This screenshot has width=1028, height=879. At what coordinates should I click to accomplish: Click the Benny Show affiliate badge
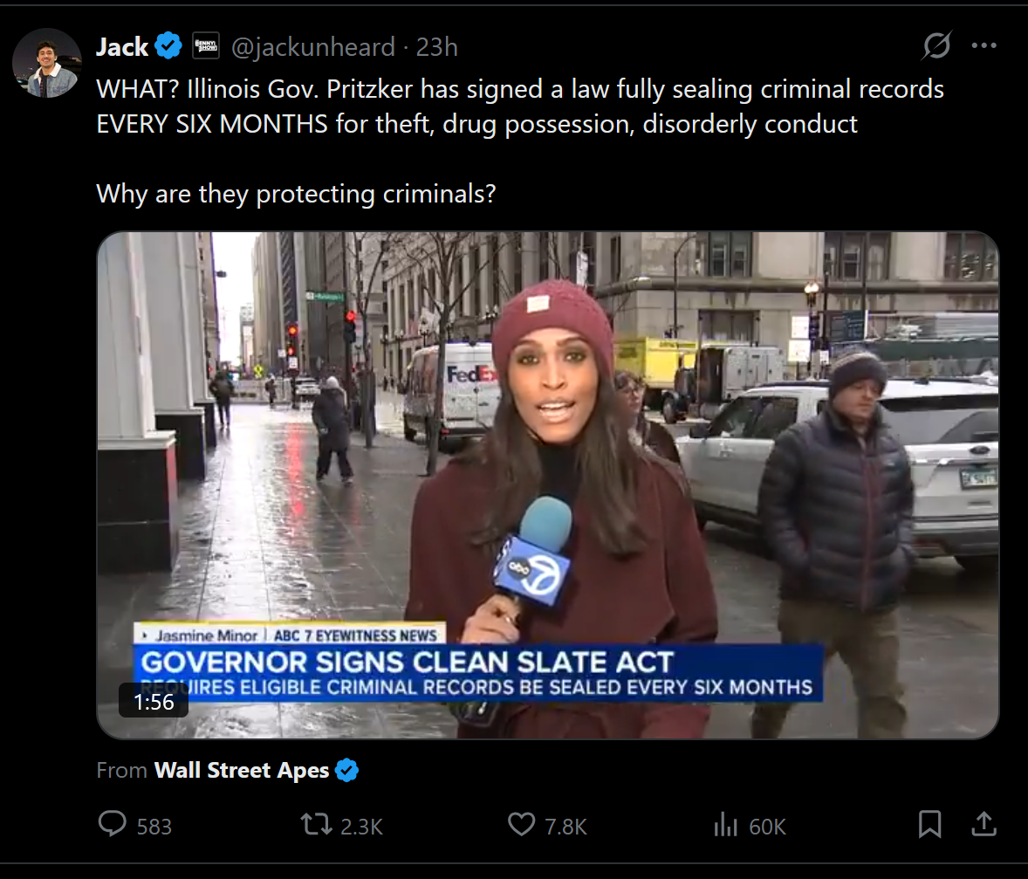tap(206, 46)
